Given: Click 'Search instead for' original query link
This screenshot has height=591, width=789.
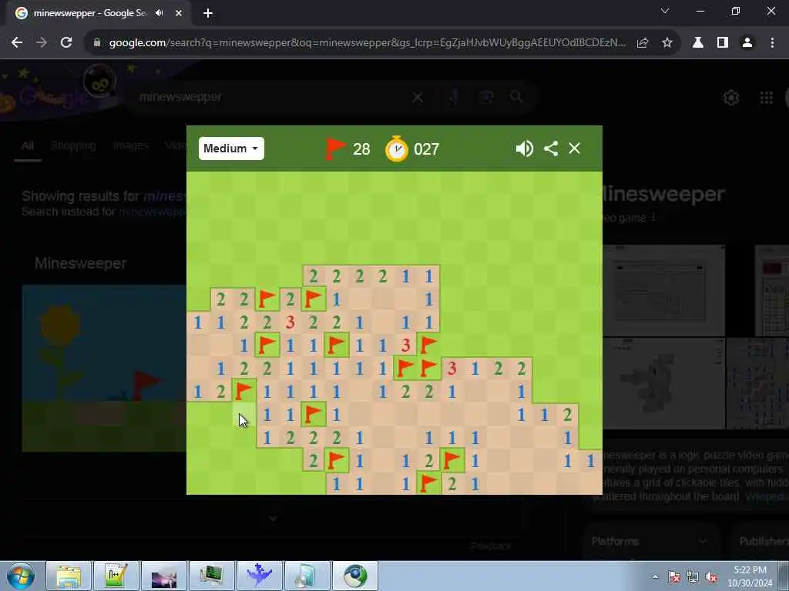Looking at the screenshot, I should (153, 212).
